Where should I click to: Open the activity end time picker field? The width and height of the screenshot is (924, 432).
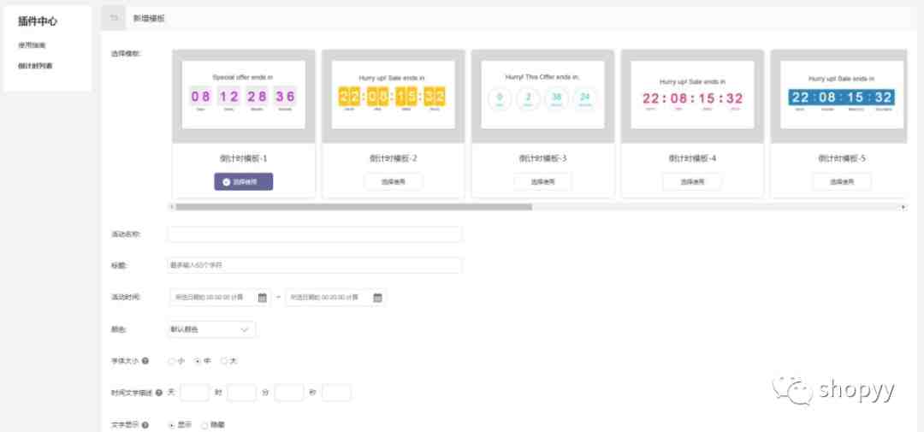pos(335,298)
